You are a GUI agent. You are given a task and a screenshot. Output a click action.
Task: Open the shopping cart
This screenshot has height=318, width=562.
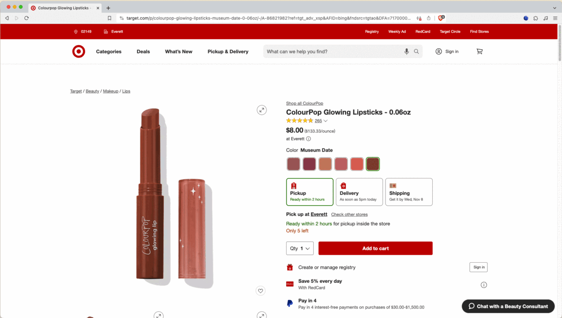tap(479, 52)
